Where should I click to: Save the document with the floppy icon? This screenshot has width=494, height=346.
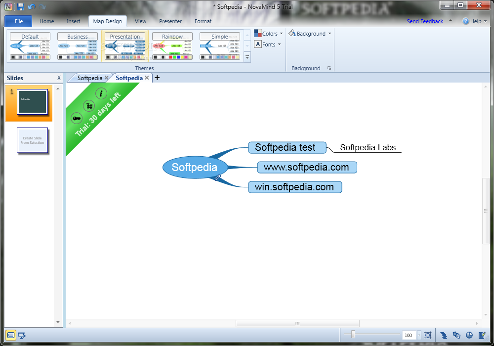coord(21,6)
